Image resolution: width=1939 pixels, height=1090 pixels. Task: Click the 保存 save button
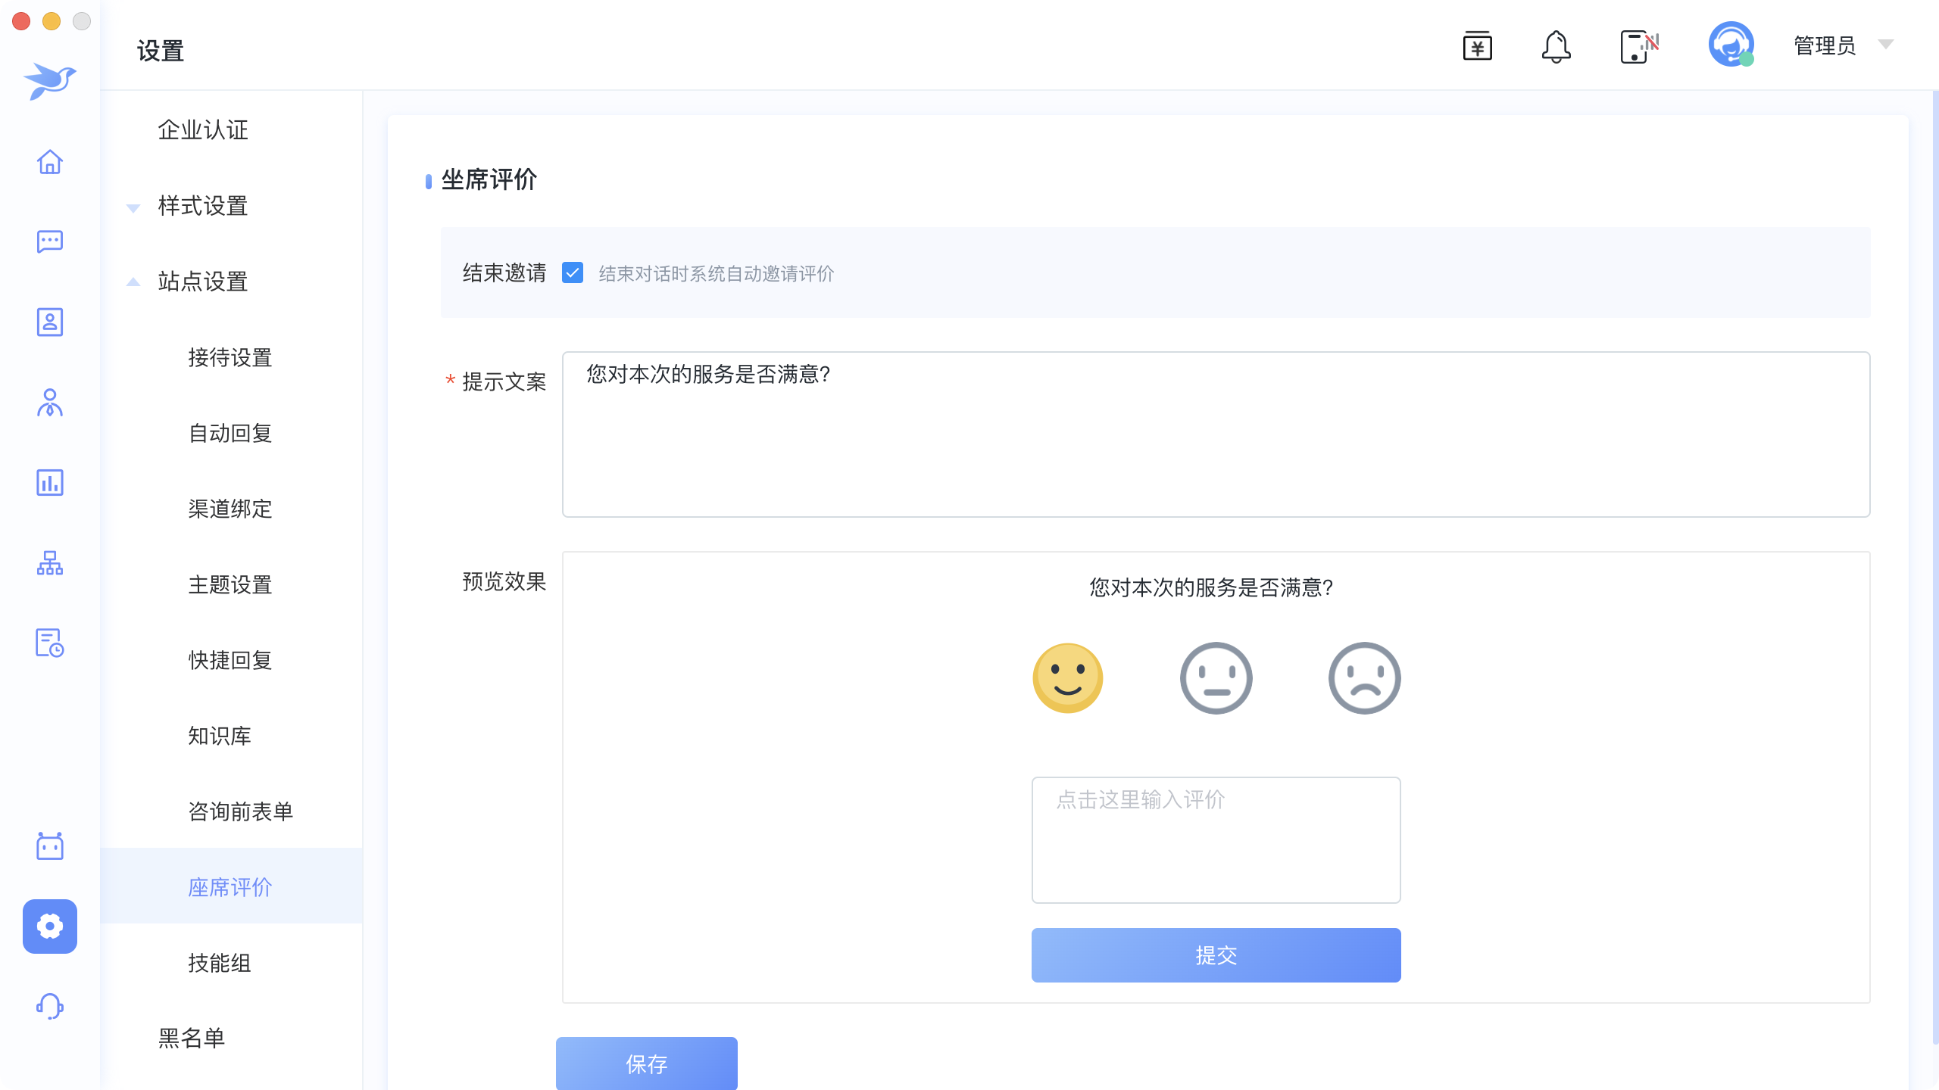tap(646, 1064)
